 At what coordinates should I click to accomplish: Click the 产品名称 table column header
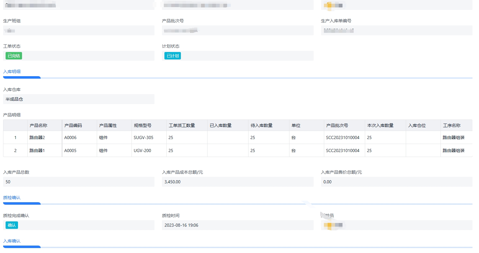[x=38, y=125]
